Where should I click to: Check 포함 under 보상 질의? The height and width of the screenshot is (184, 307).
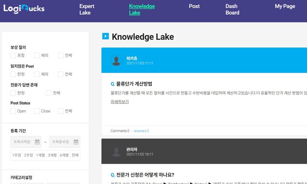[x=13, y=56]
